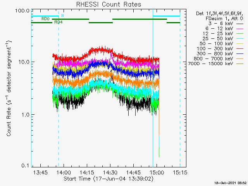The width and height of the screenshot is (248, 186).
Task: Click the 10.0 y-axis tick label
Action: coord(24,62)
